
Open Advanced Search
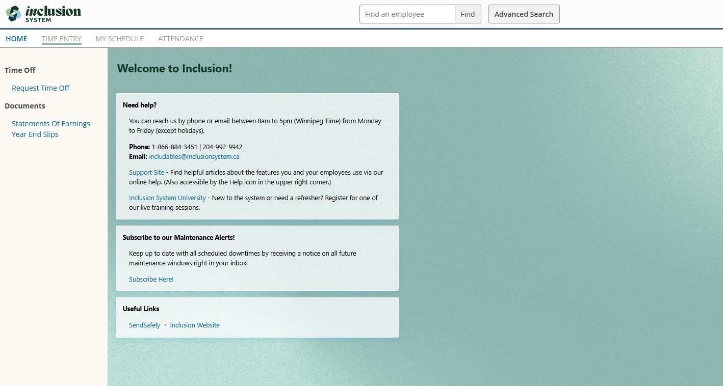click(524, 14)
